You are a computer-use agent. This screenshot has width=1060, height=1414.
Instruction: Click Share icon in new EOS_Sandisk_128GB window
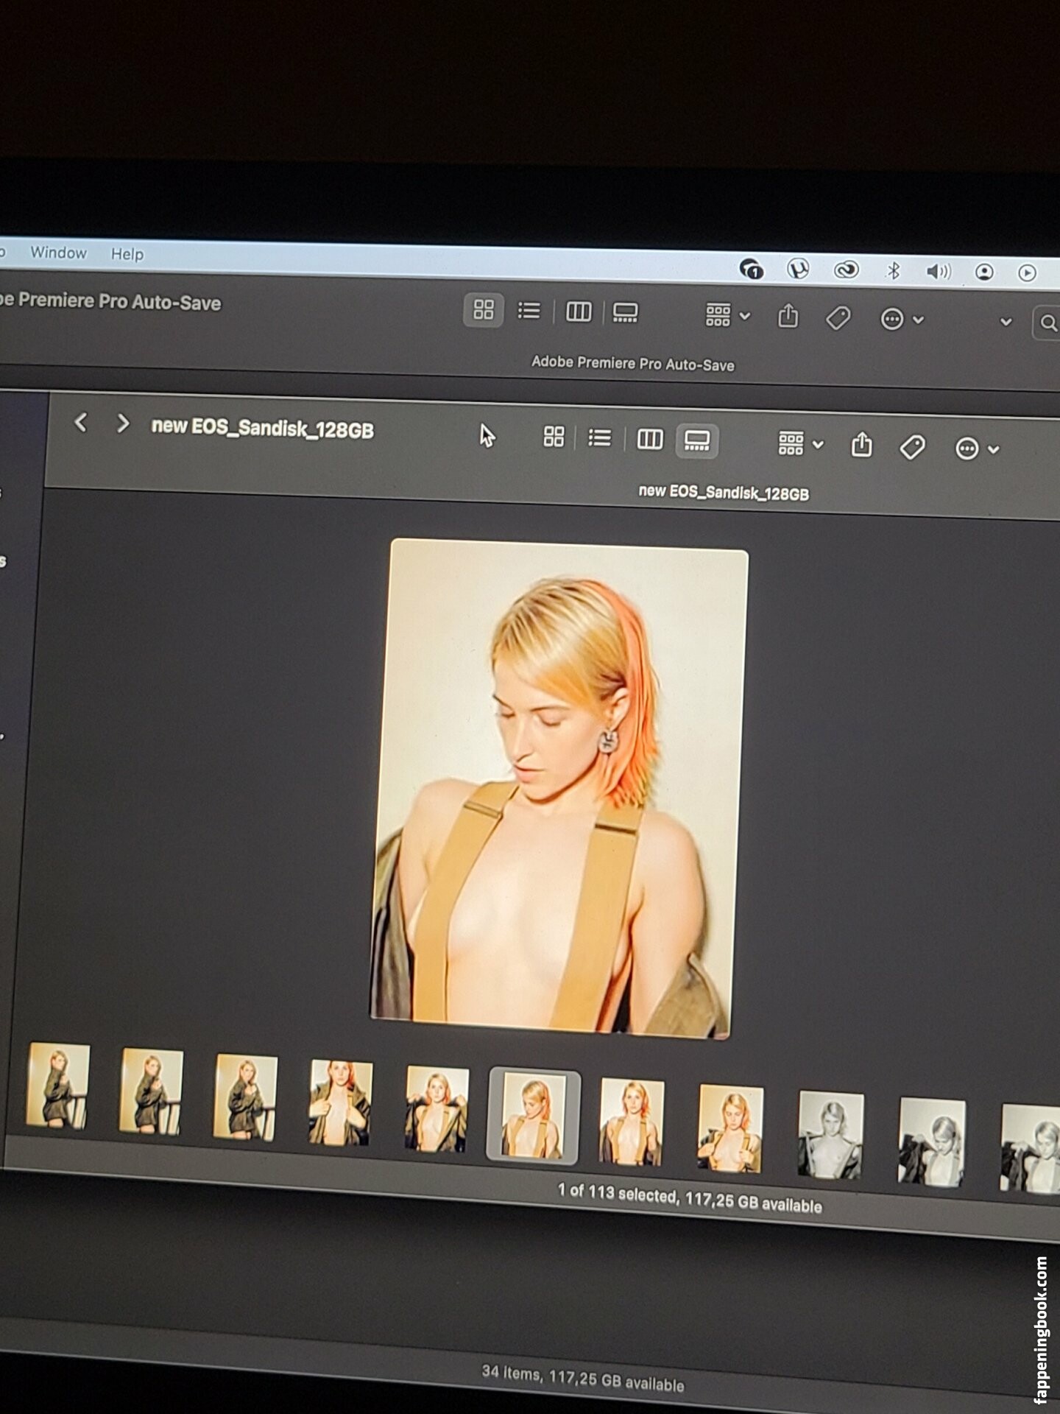861,446
